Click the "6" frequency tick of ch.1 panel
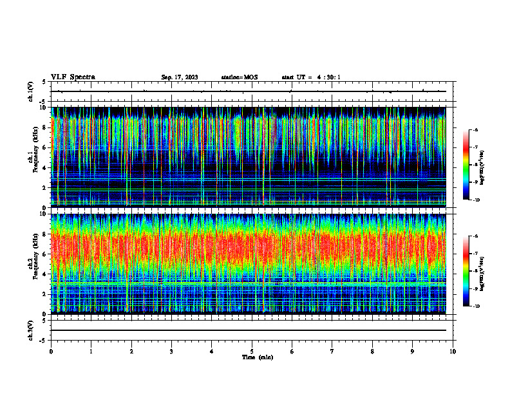Viewport: 510px width, 394px height. (x=45, y=147)
